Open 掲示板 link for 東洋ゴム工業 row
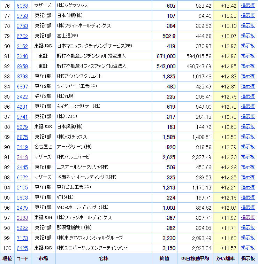Screen dimensions: 258x264 [x=248, y=187]
